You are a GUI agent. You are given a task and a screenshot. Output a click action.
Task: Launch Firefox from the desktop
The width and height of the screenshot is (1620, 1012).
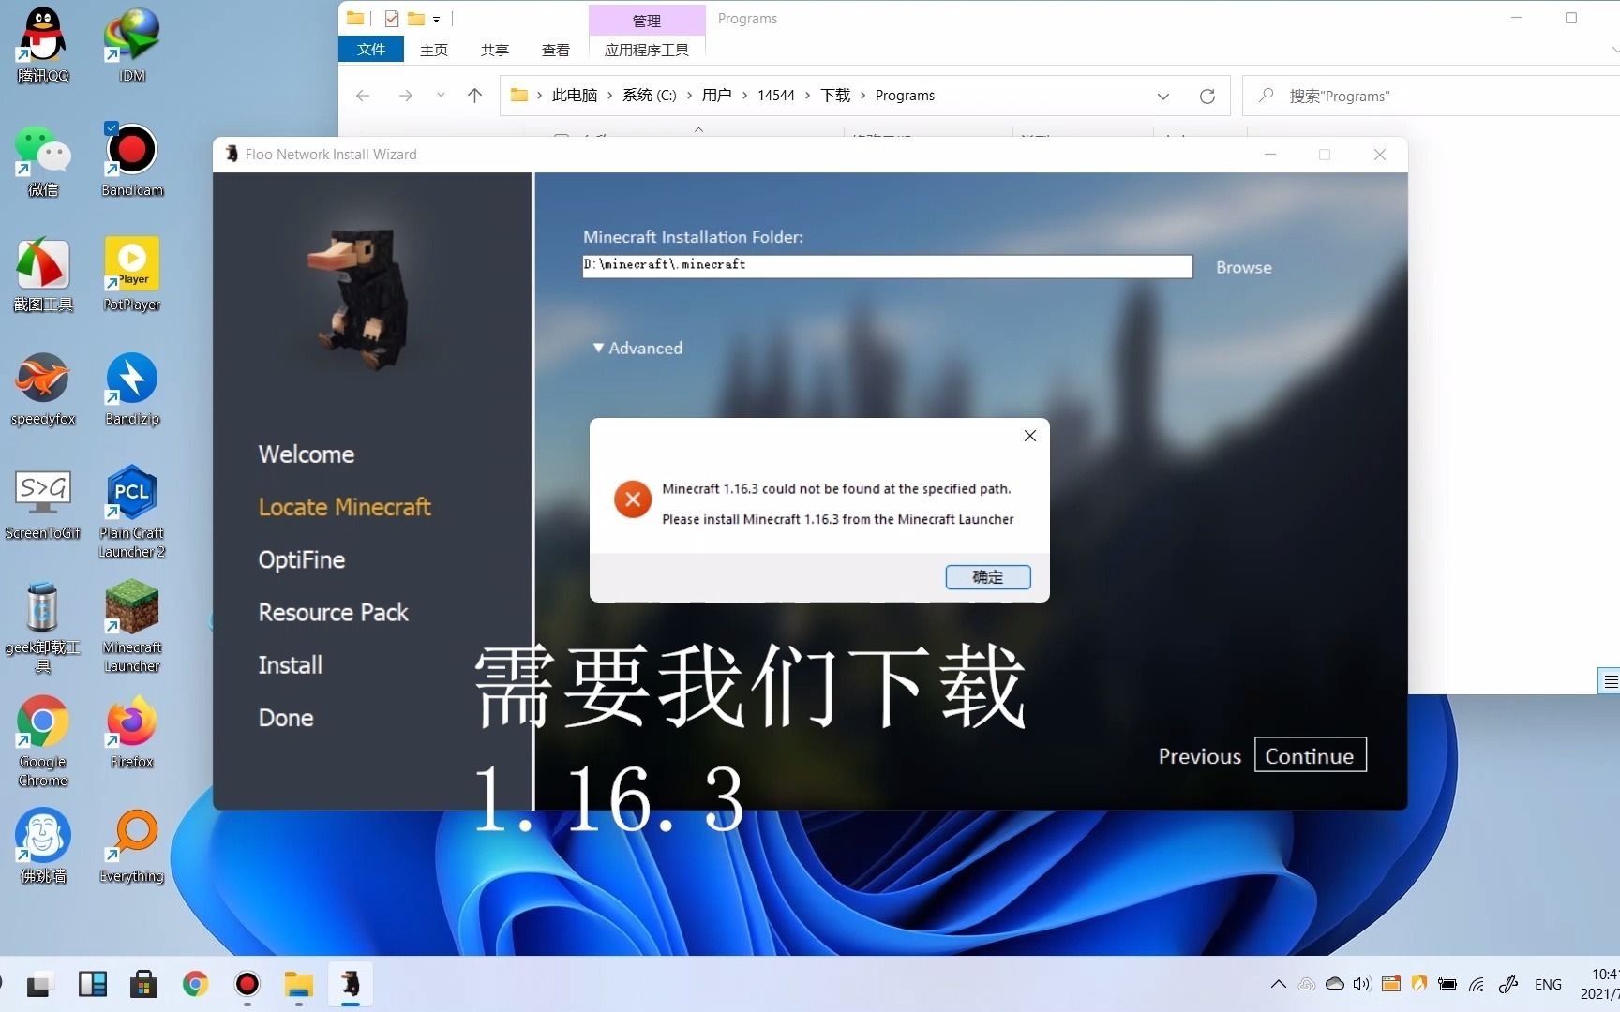coord(132,732)
